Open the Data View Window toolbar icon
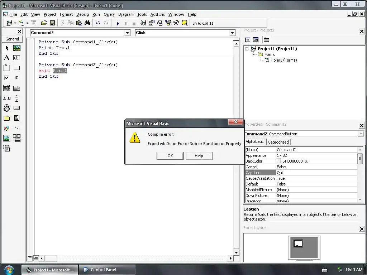367x275 pixels. click(185, 23)
